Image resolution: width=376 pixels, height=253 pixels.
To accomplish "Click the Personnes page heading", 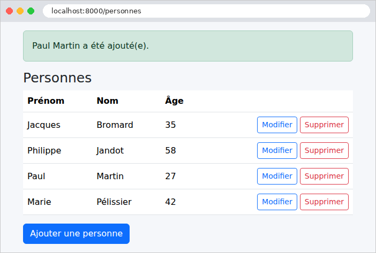I will pyautogui.click(x=57, y=78).
